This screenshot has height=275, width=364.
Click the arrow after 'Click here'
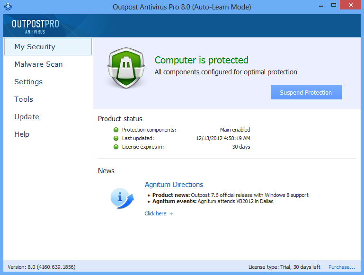pos(171,214)
